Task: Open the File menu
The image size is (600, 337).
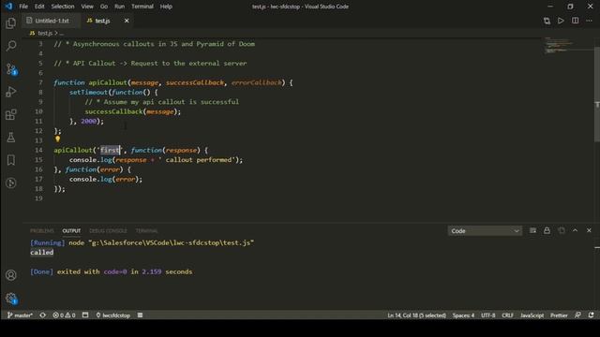Action: pos(23,7)
